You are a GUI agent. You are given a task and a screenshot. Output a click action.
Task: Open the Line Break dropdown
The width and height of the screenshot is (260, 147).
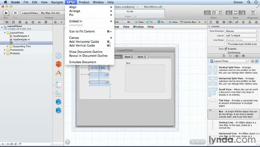click(241, 40)
